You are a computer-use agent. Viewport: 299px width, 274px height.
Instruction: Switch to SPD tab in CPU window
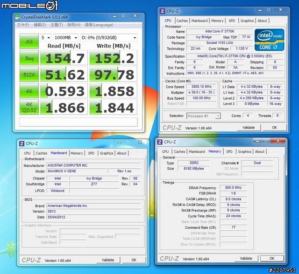232,21
